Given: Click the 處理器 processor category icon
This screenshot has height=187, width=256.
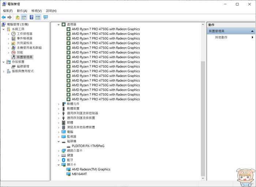Looking at the screenshot, I should (64, 25).
